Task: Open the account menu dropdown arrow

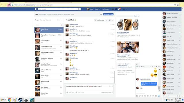Action: (x=126, y=9)
